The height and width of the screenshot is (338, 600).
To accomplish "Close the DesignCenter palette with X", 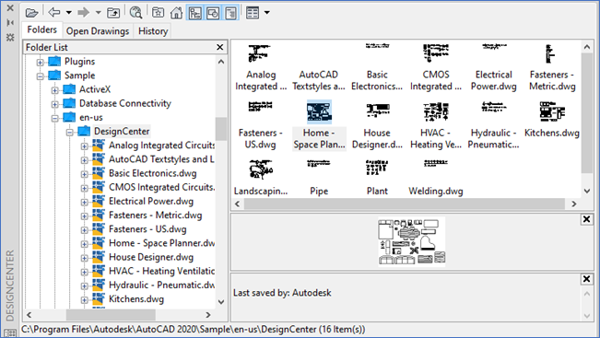I will [x=10, y=7].
